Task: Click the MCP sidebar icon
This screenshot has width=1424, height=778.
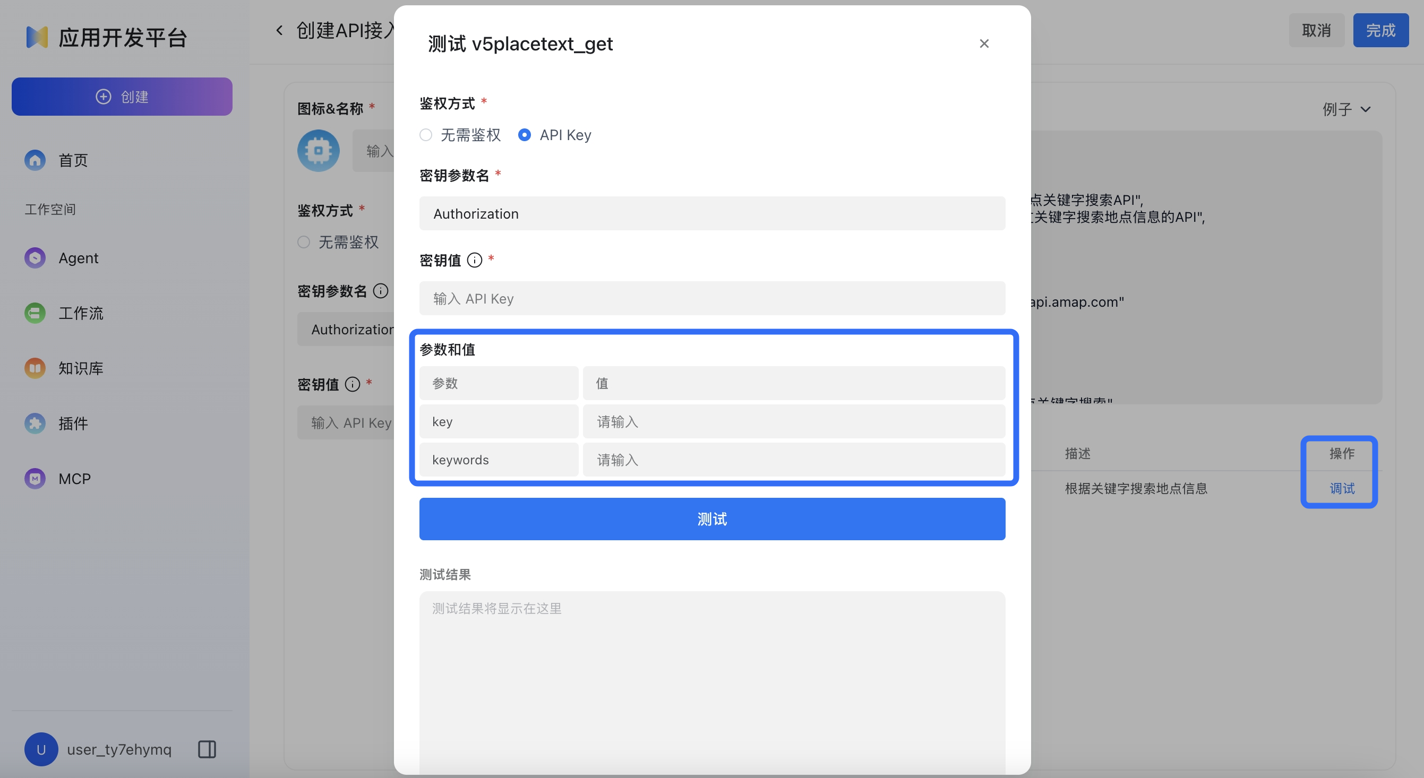Action: [35, 479]
